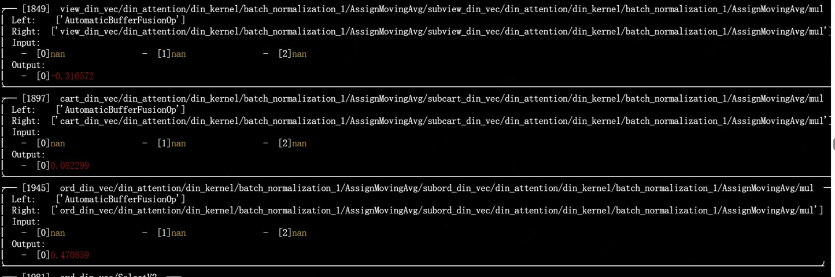Click the 'Output:' label in block 1897
This screenshot has height=277, width=835.
28,154
